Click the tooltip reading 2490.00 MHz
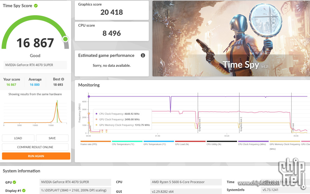The height and width of the screenshot is (194, 310). [132, 119]
